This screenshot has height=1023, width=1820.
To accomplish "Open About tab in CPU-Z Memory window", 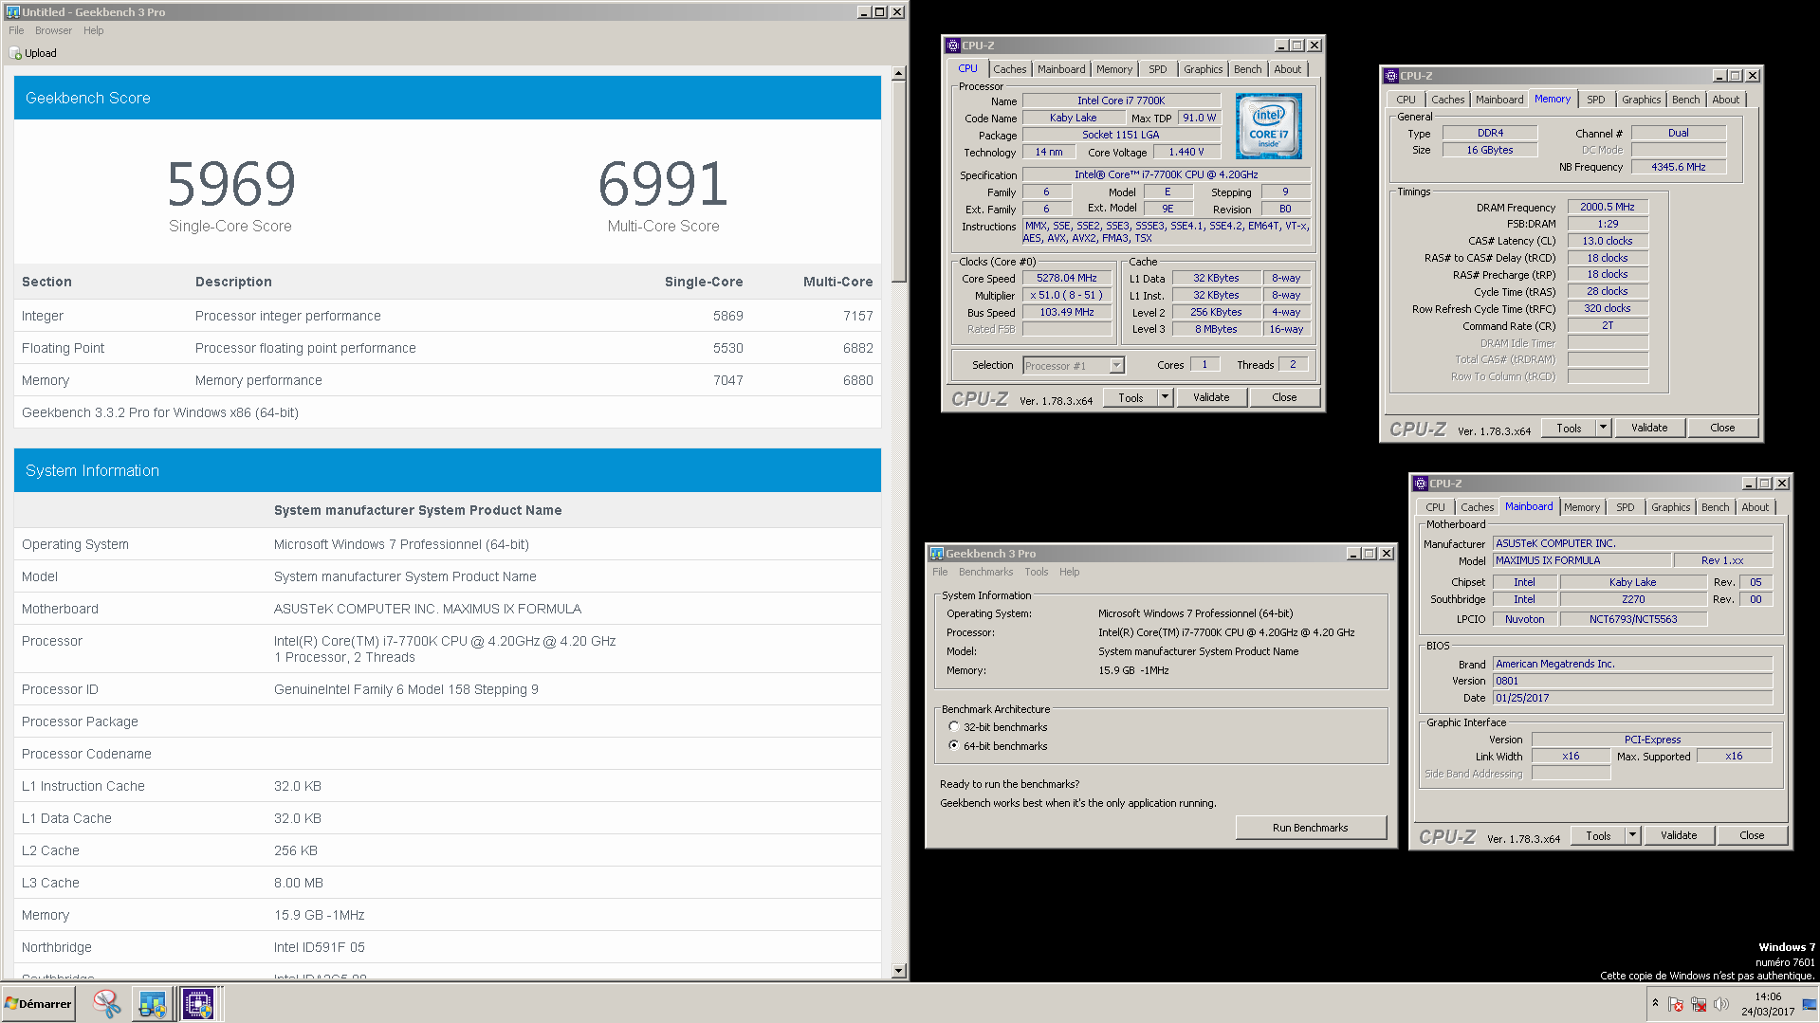I will tap(1726, 100).
